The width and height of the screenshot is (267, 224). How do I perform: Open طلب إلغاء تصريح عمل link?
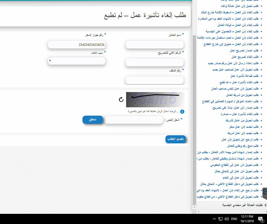pyautogui.click(x=245, y=57)
